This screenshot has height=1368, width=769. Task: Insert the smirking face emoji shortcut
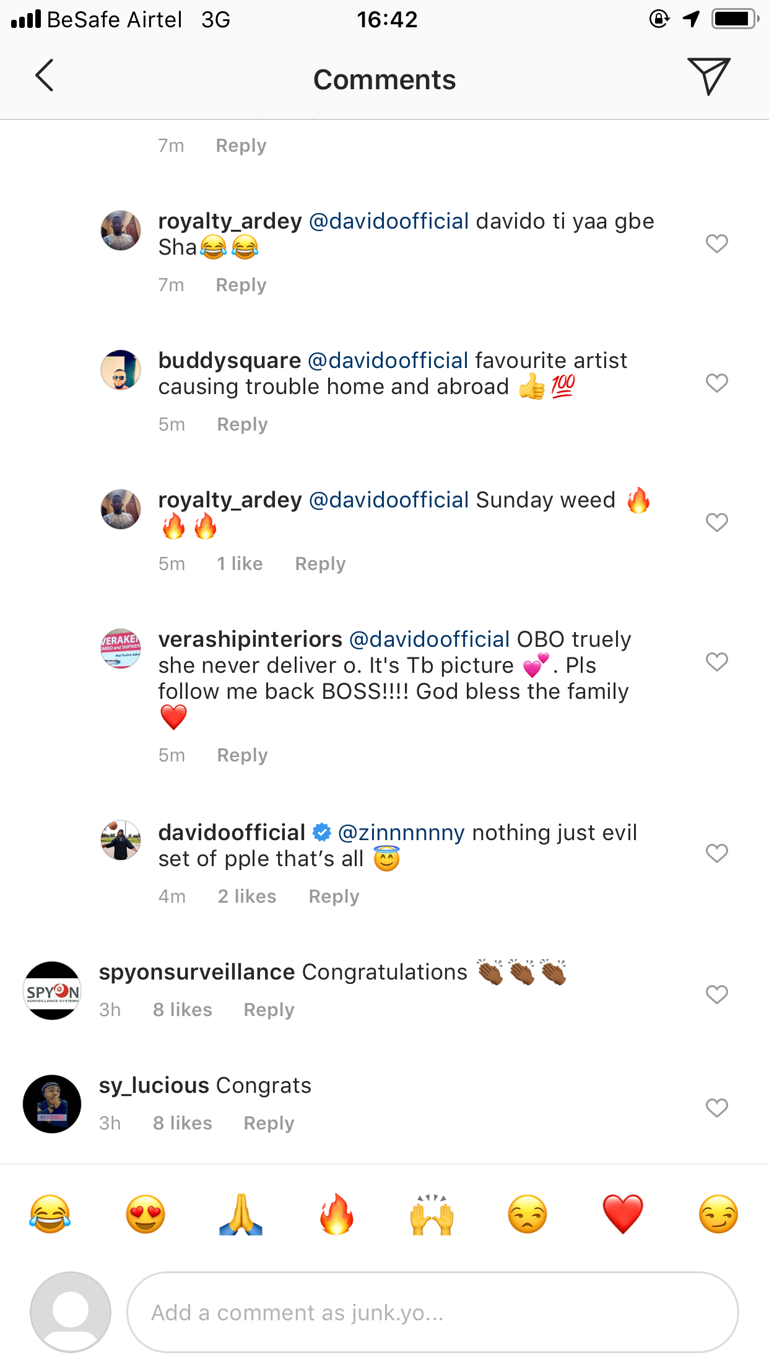click(x=718, y=1214)
